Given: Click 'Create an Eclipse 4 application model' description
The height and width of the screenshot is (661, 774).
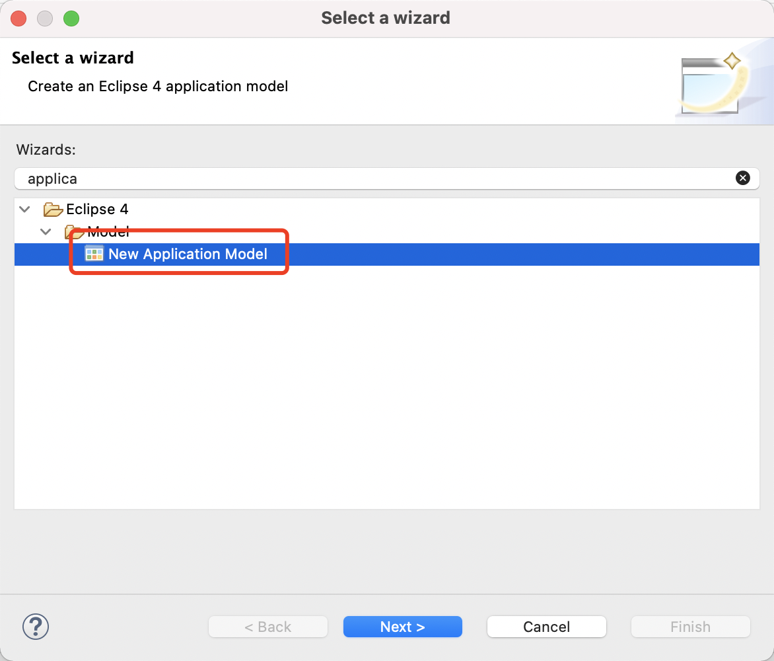Looking at the screenshot, I should (x=158, y=86).
